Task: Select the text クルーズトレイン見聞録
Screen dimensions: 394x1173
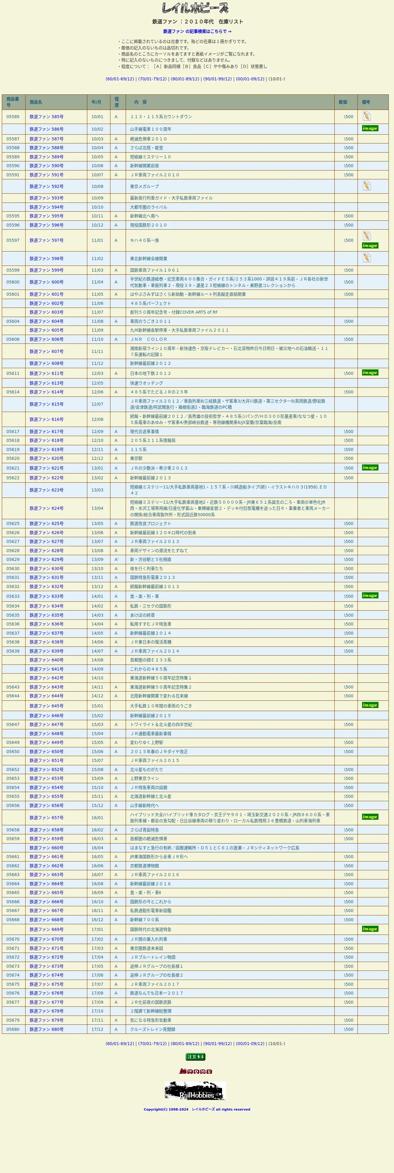Action: [x=153, y=1029]
